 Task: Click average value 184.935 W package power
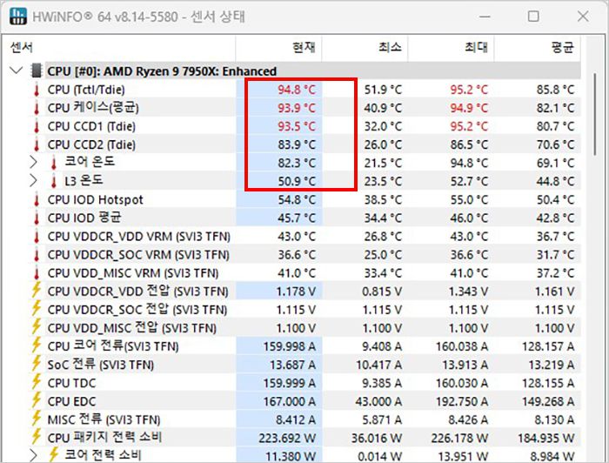546,438
